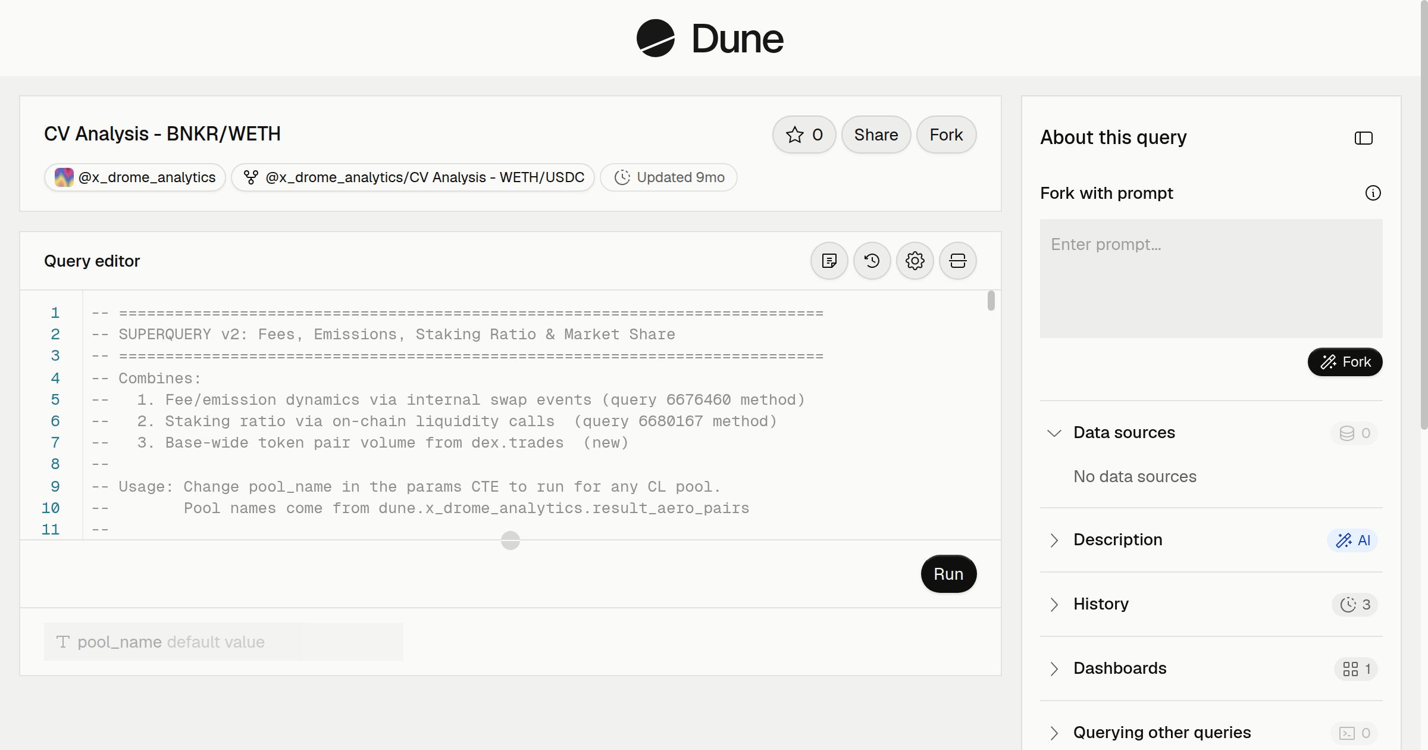Expand the Dashboards section

pos(1054,668)
